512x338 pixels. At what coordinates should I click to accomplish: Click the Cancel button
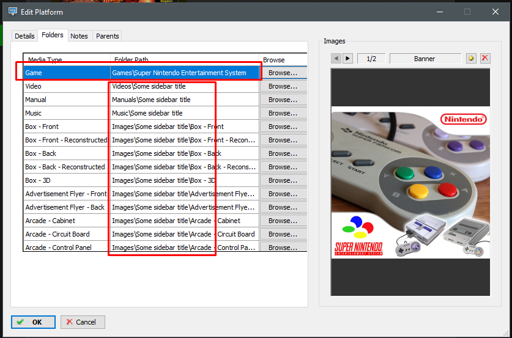(x=83, y=322)
